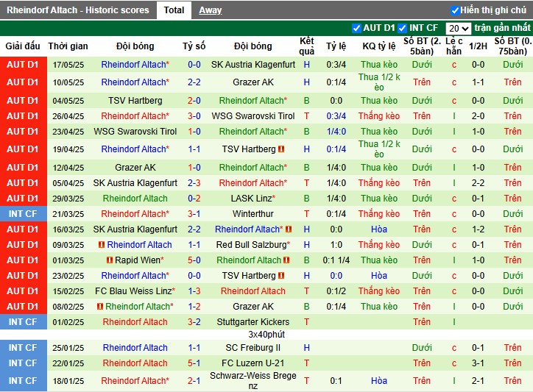
Task: Click red card icon before Rheindorf Altach 09/03/25
Action: (x=102, y=245)
